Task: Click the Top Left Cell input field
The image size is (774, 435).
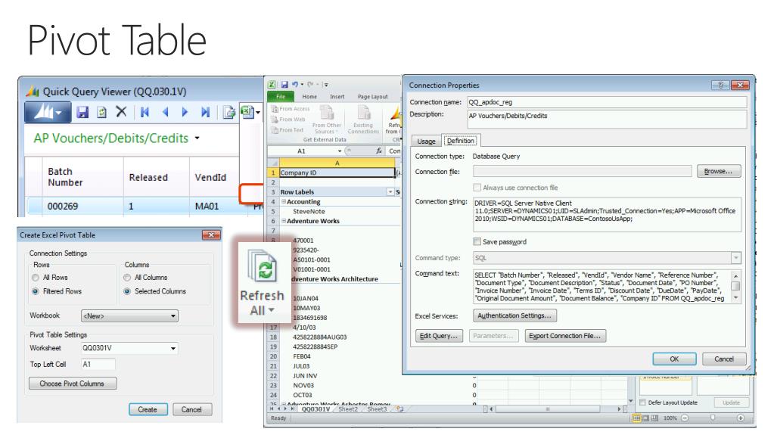Action: [98, 365]
